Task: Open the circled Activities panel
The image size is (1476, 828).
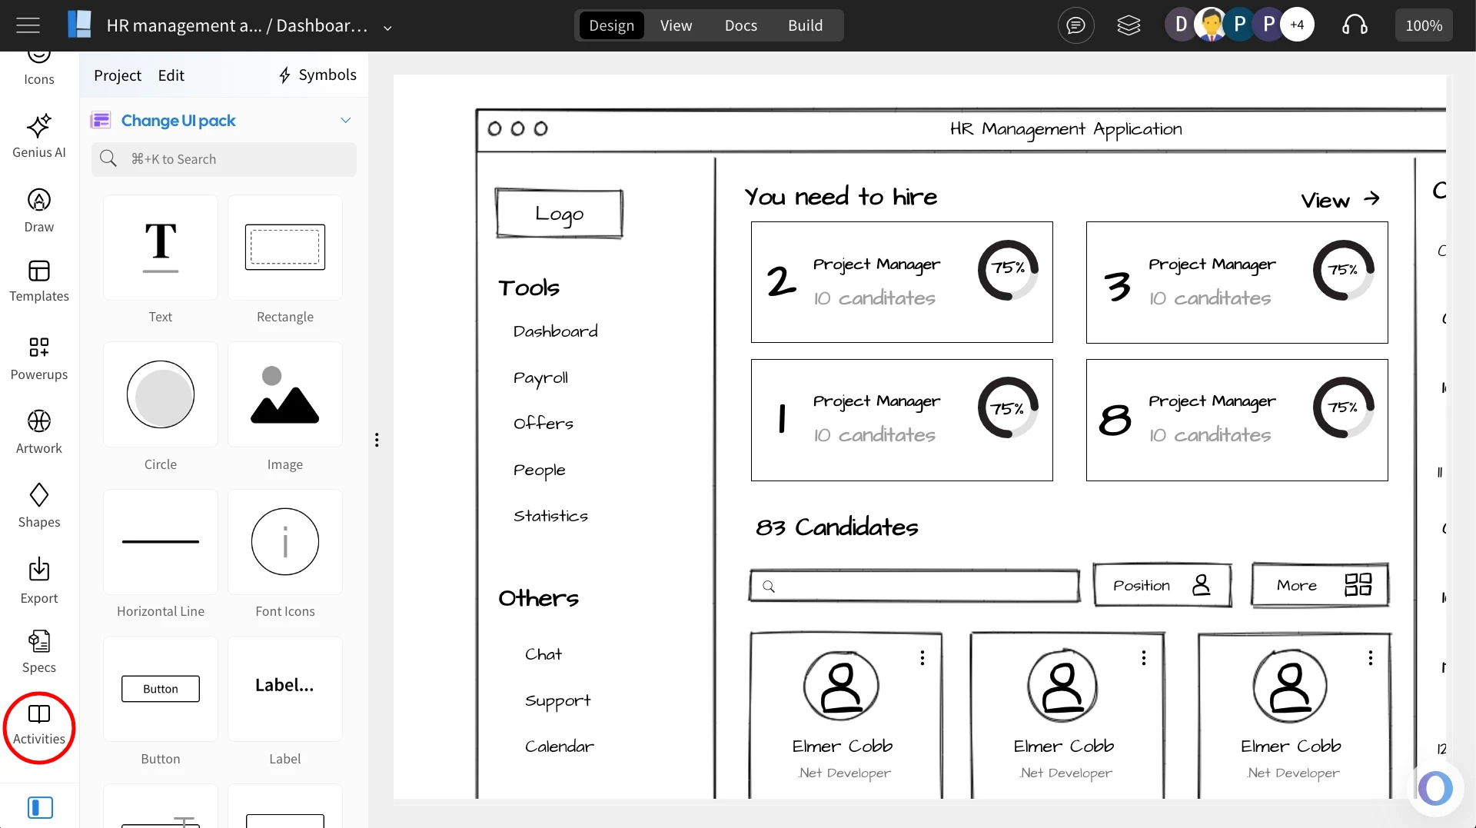Action: [x=38, y=725]
